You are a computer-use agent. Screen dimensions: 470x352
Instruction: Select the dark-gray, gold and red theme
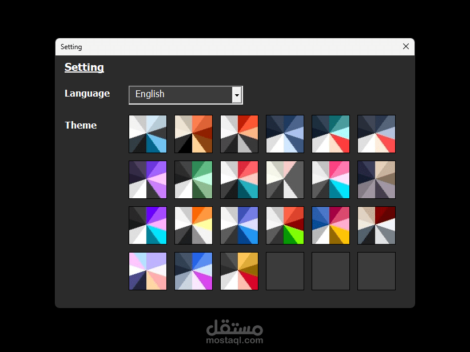click(x=239, y=271)
